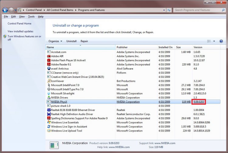Click the Microsoft IntelliPoint 7.0 mouse icon
This screenshot has width=228, height=153.
(49, 85)
